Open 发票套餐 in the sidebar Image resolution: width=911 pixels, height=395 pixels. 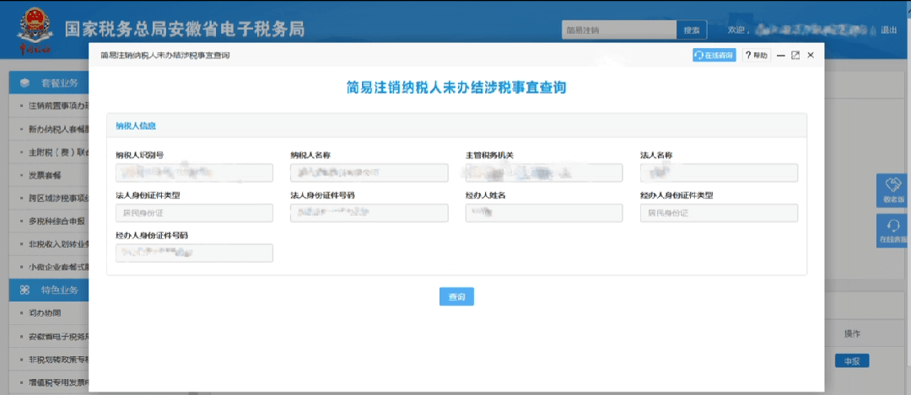tap(45, 175)
